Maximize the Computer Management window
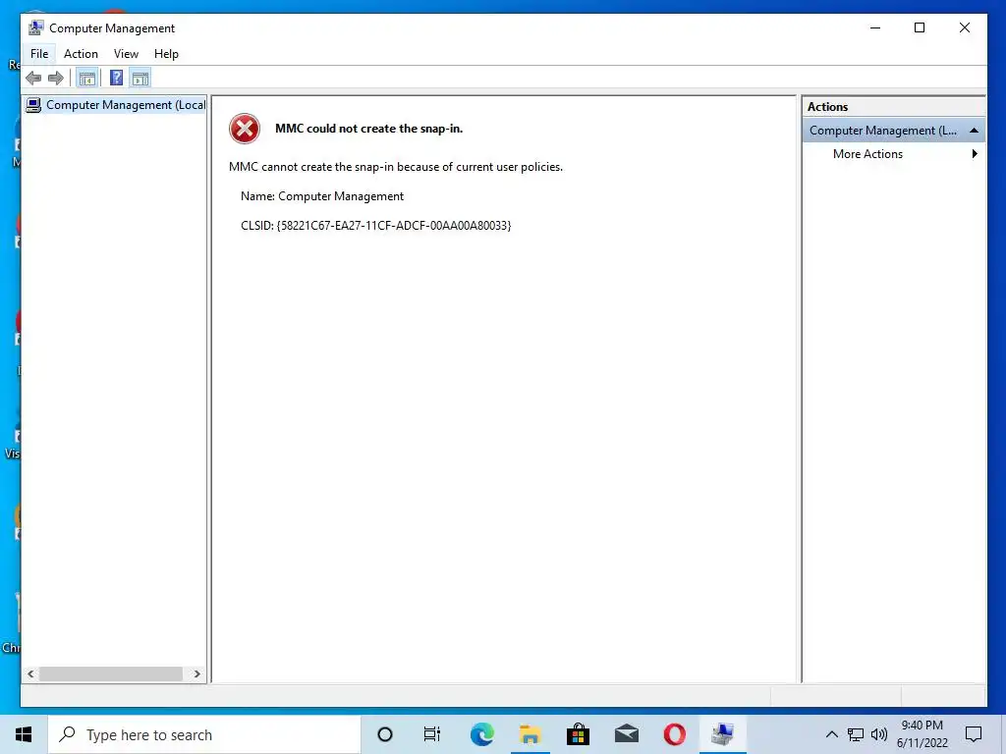This screenshot has width=1006, height=754. point(920,27)
